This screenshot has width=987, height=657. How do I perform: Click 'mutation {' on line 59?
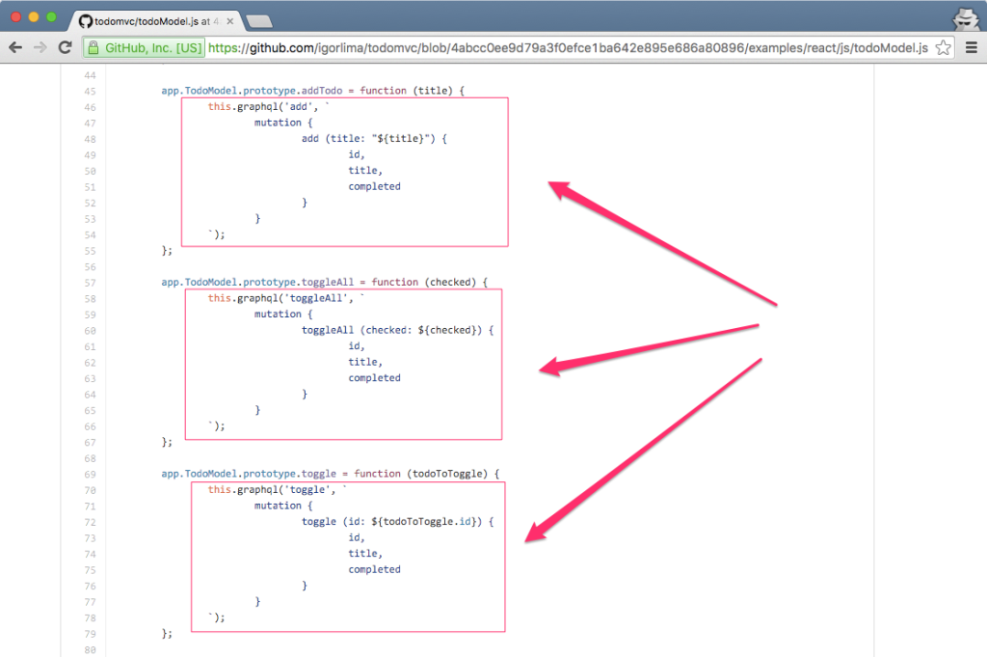(x=282, y=315)
